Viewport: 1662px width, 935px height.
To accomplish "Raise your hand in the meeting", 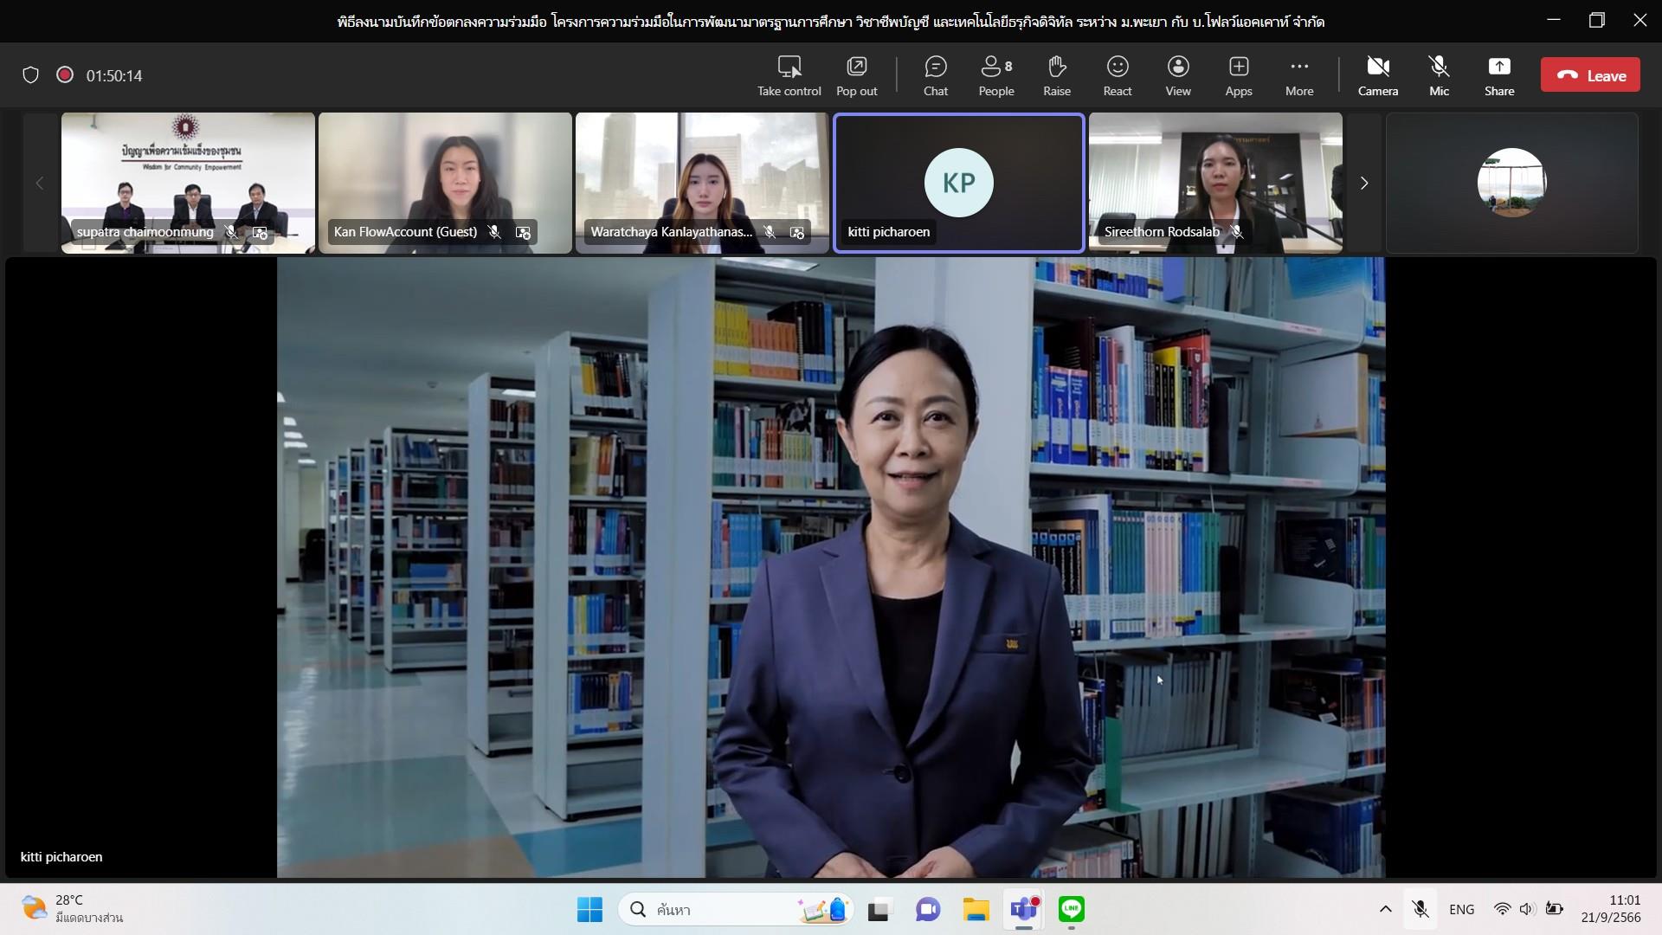I will coord(1057,76).
